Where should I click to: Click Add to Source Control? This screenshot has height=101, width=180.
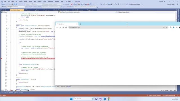click(x=154, y=95)
